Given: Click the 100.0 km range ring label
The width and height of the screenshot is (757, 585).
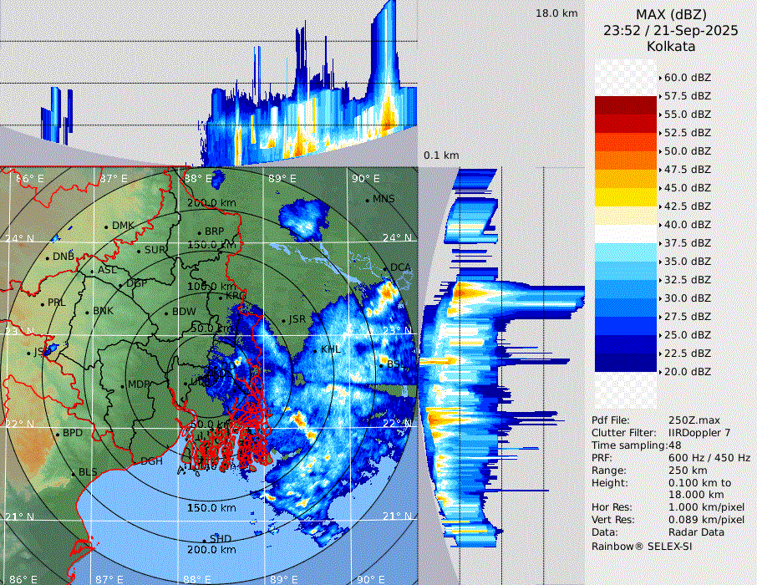Looking at the screenshot, I should tap(211, 287).
